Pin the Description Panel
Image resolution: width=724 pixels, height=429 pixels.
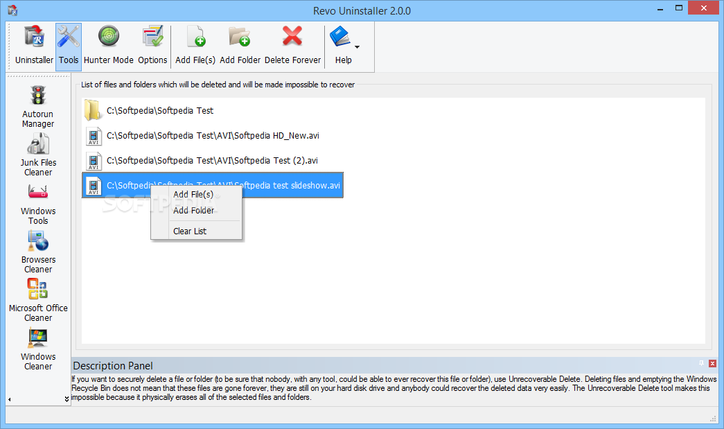coord(701,363)
